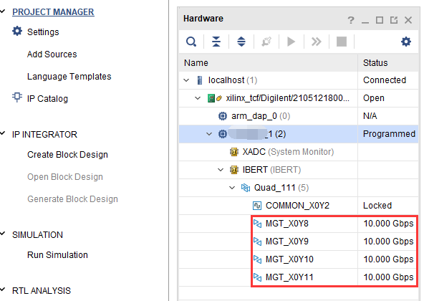Open the Hardware panel help question mark

351,20
